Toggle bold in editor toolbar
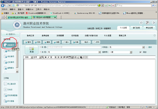 (46, 57)
